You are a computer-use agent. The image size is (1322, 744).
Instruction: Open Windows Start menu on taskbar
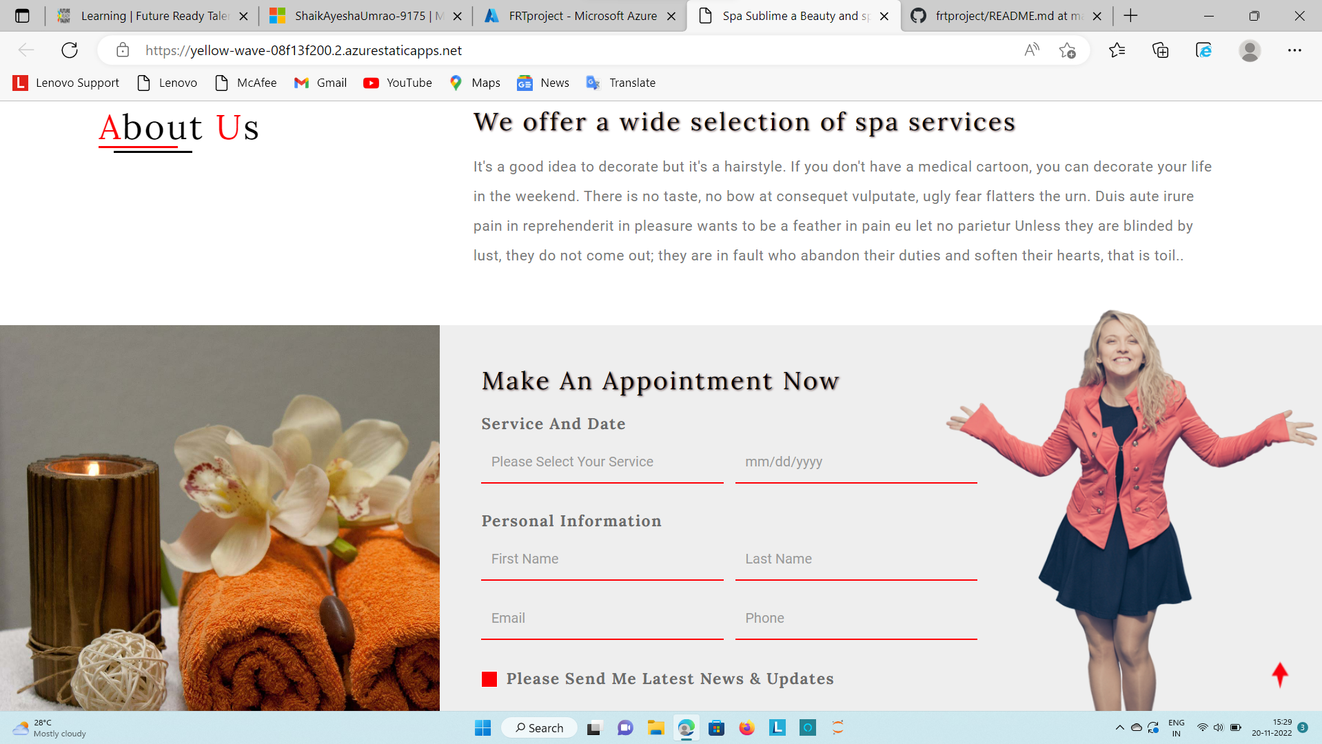482,728
